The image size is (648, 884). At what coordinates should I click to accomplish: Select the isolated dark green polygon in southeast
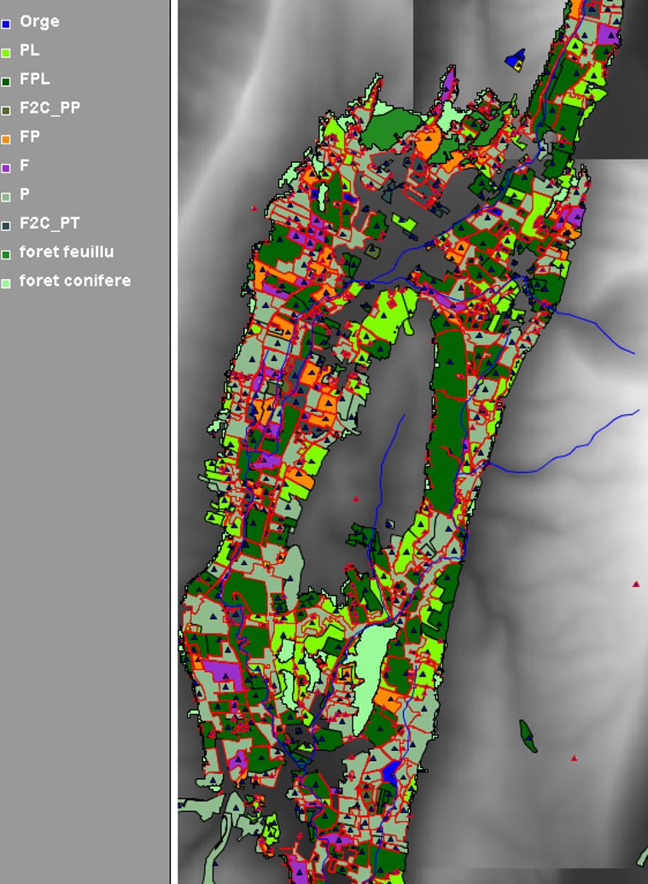(528, 736)
